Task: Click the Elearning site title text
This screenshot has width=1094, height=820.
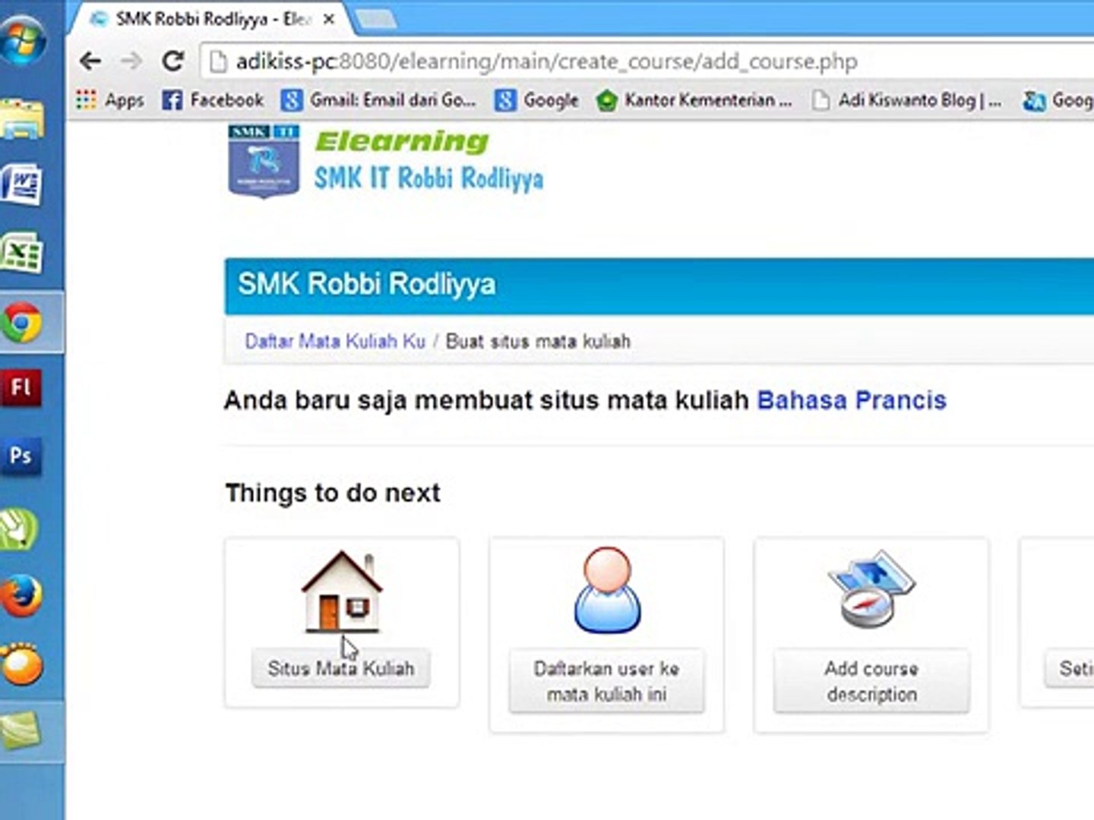Action: (x=402, y=141)
